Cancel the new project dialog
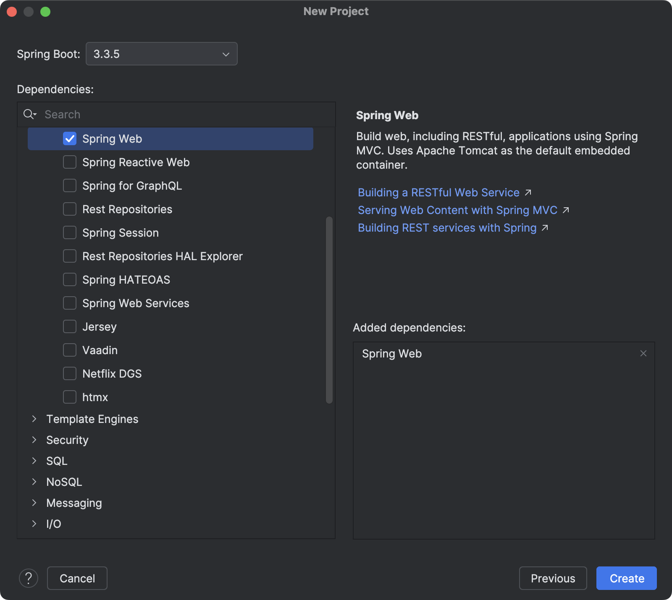The width and height of the screenshot is (672, 600). (77, 578)
